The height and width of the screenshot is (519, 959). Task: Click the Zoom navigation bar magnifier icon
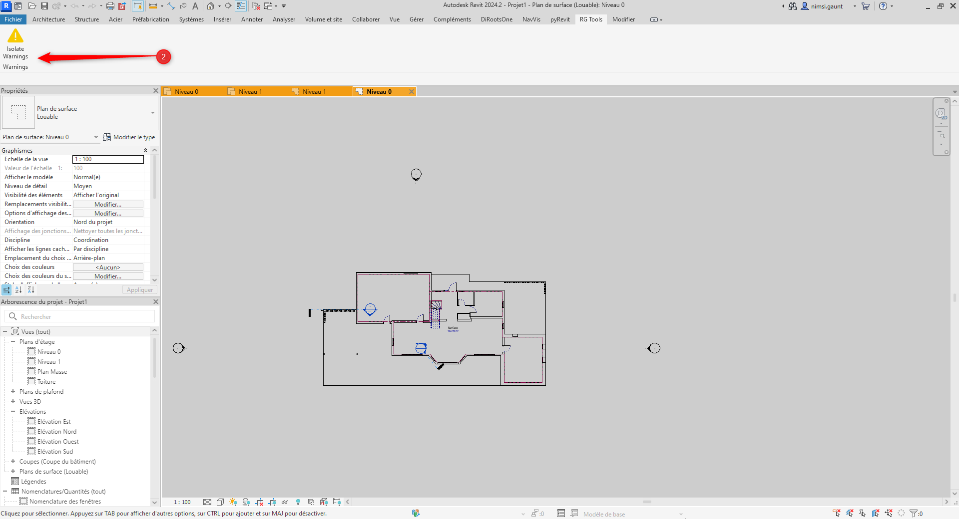pyautogui.click(x=942, y=135)
